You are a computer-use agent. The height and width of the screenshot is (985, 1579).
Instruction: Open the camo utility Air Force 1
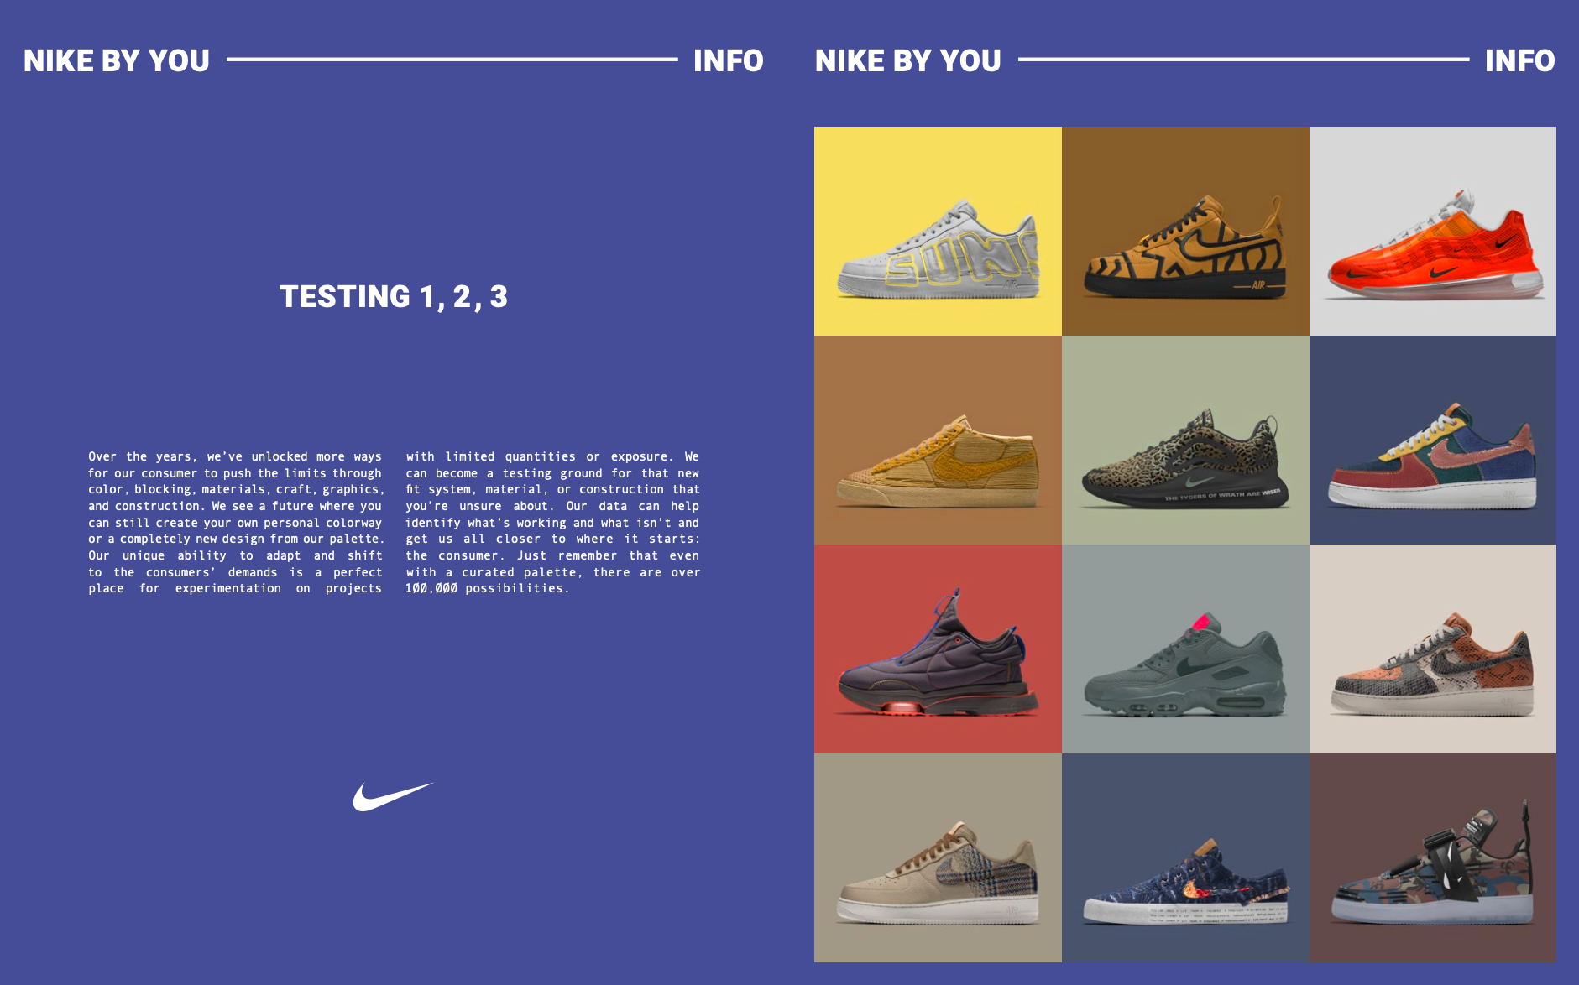click(1433, 857)
